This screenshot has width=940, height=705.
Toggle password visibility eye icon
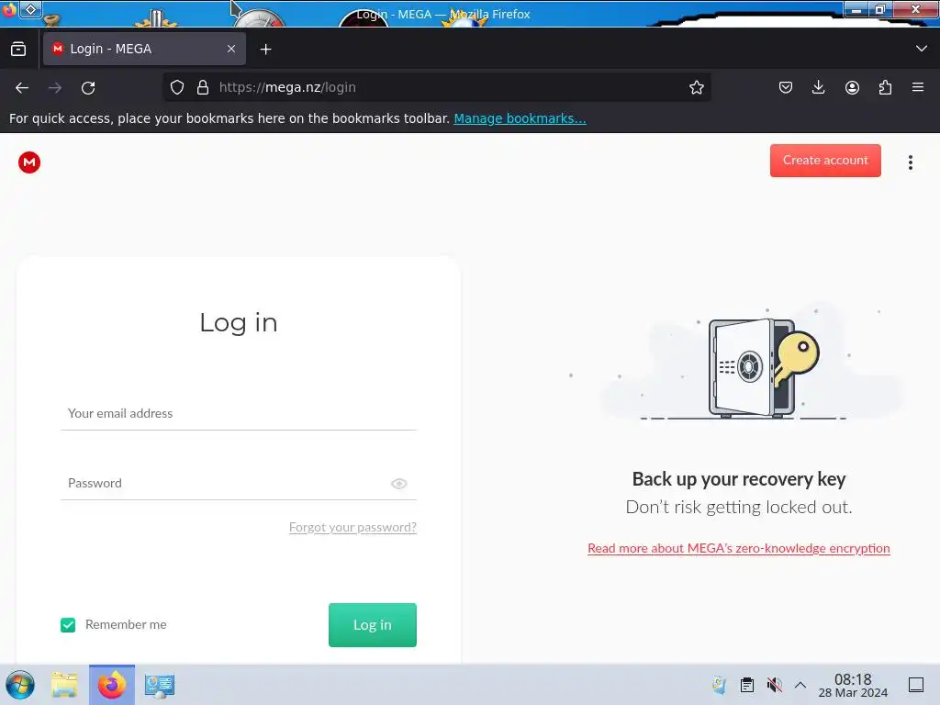coord(398,483)
